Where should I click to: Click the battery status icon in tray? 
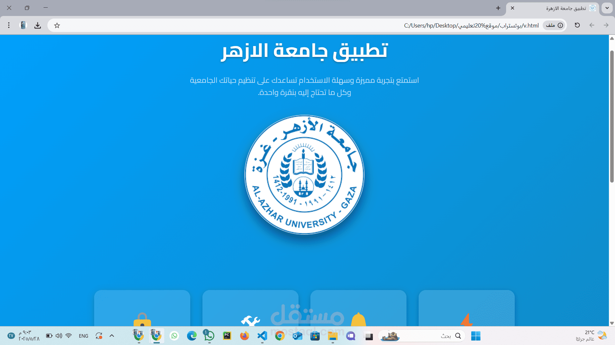[x=49, y=336]
